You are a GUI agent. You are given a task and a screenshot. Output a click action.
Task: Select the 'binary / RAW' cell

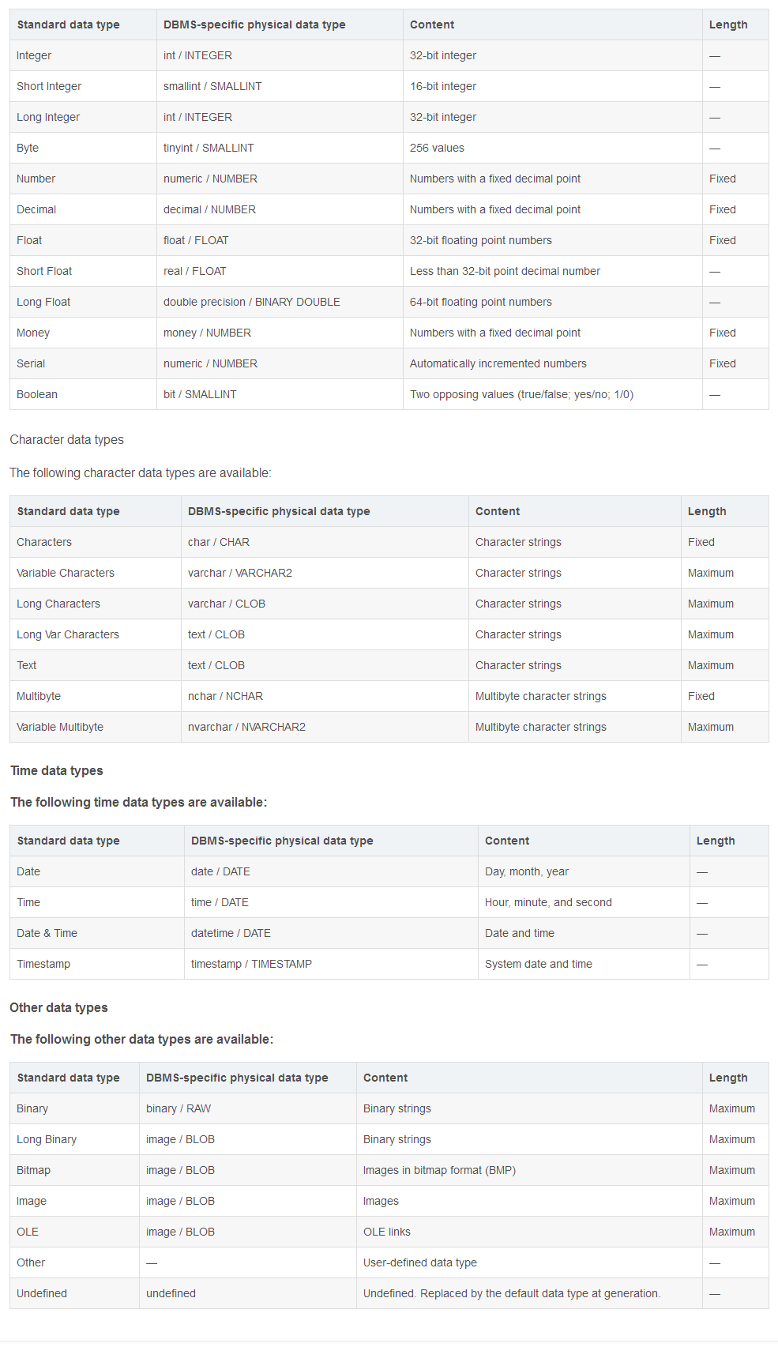[x=179, y=1108]
